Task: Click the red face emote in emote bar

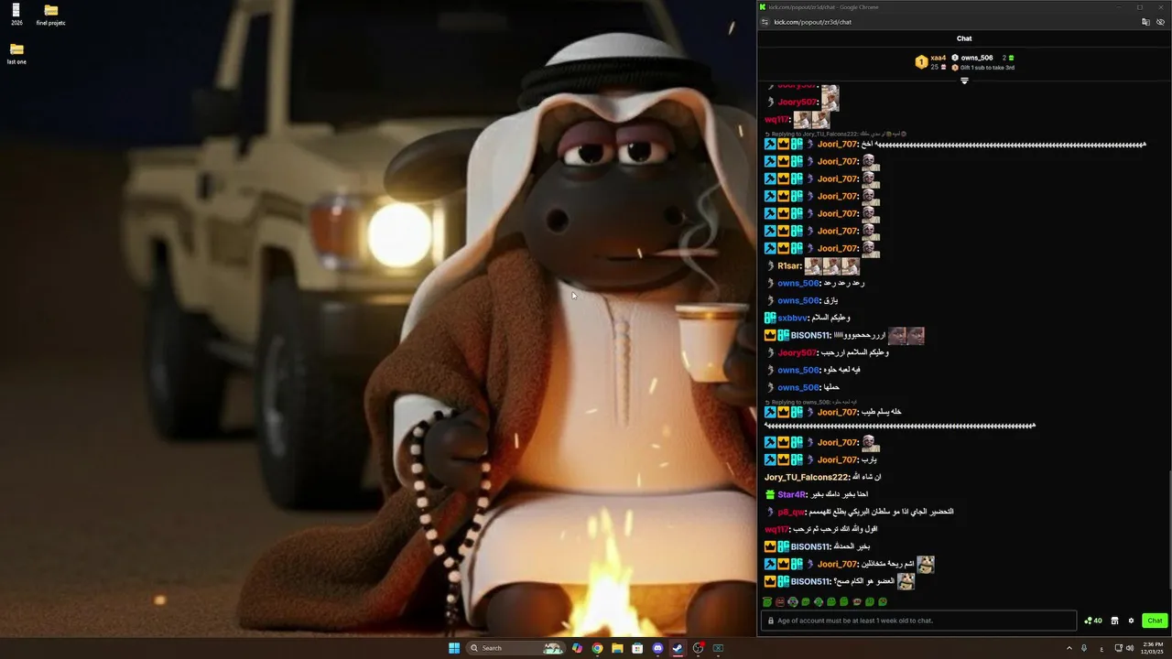Action: 780,602
